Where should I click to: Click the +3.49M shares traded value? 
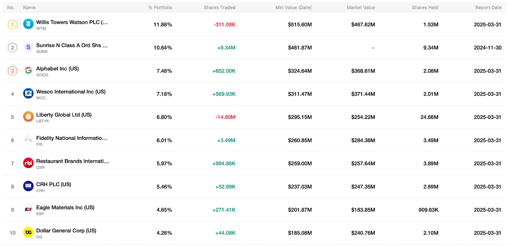pyautogui.click(x=226, y=141)
